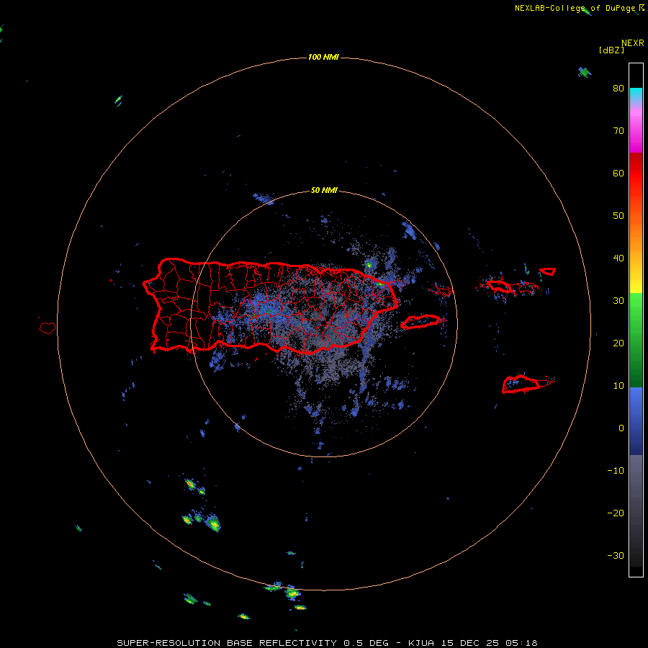Pick the cyan band atop the color scale
648x648 pixels.
pos(636,93)
